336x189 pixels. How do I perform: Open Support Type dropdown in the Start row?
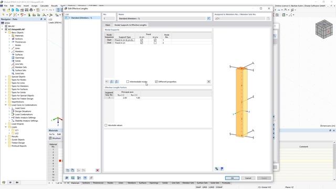pyautogui.click(x=125, y=40)
